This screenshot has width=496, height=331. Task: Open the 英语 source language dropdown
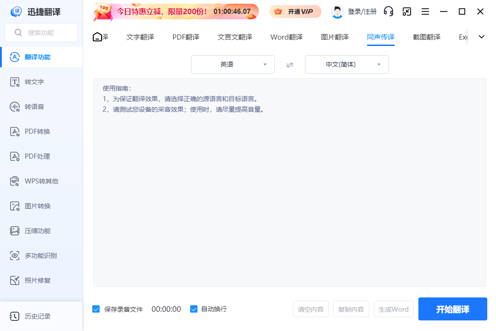point(233,65)
